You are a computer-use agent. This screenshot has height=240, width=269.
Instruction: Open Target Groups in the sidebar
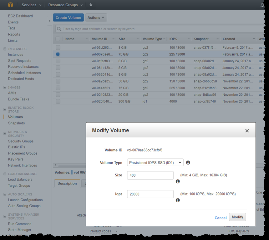pyautogui.click(x=19, y=186)
